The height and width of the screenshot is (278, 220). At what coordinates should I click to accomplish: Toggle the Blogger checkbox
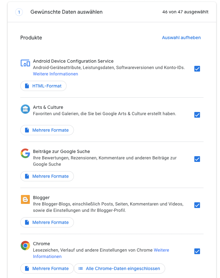coord(197,205)
